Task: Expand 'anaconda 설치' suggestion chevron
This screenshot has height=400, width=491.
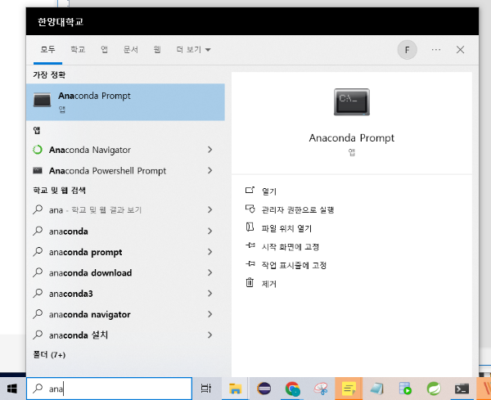Action: [x=209, y=335]
